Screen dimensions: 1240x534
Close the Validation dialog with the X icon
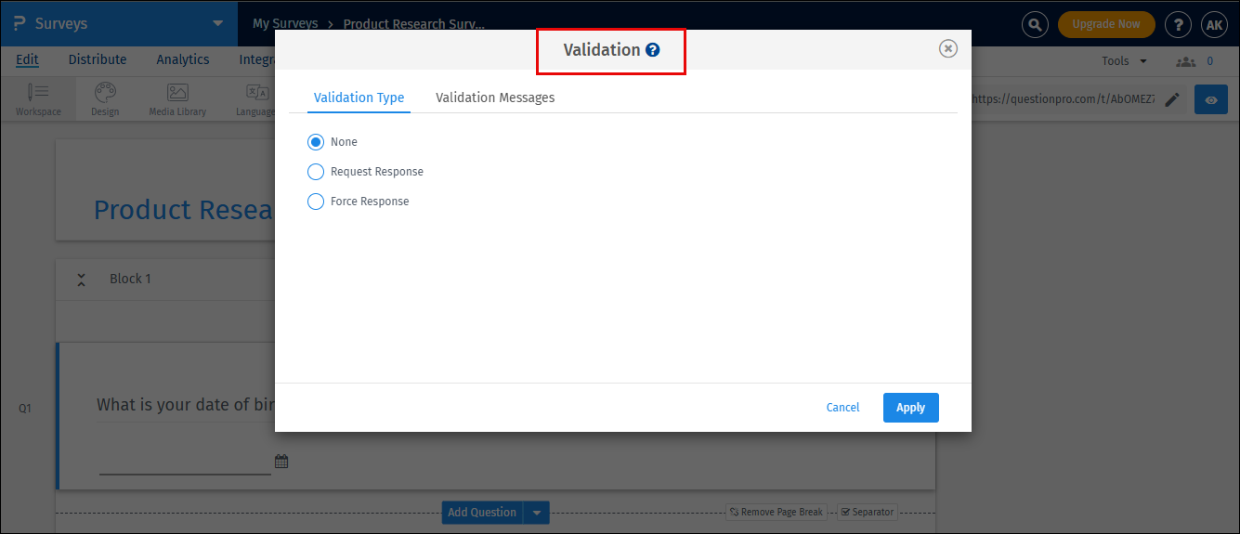tap(947, 48)
